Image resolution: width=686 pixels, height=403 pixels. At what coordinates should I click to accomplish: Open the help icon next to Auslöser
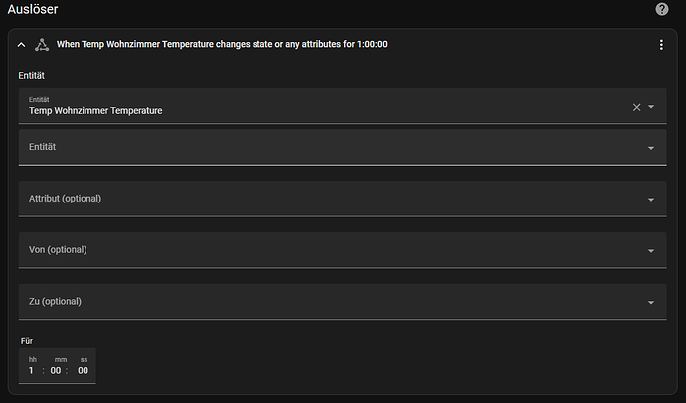point(662,9)
